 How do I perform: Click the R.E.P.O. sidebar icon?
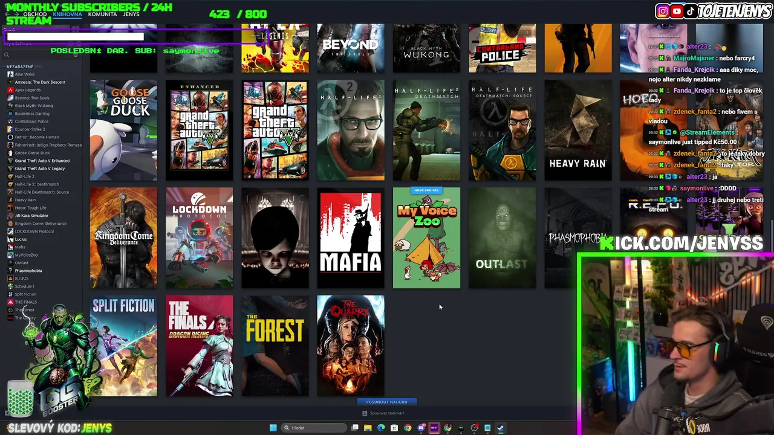click(10, 279)
